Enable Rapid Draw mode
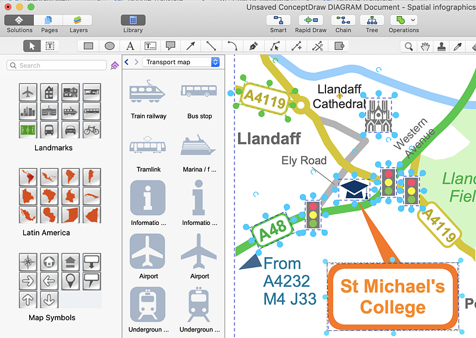The height and width of the screenshot is (338, 476). 311,20
